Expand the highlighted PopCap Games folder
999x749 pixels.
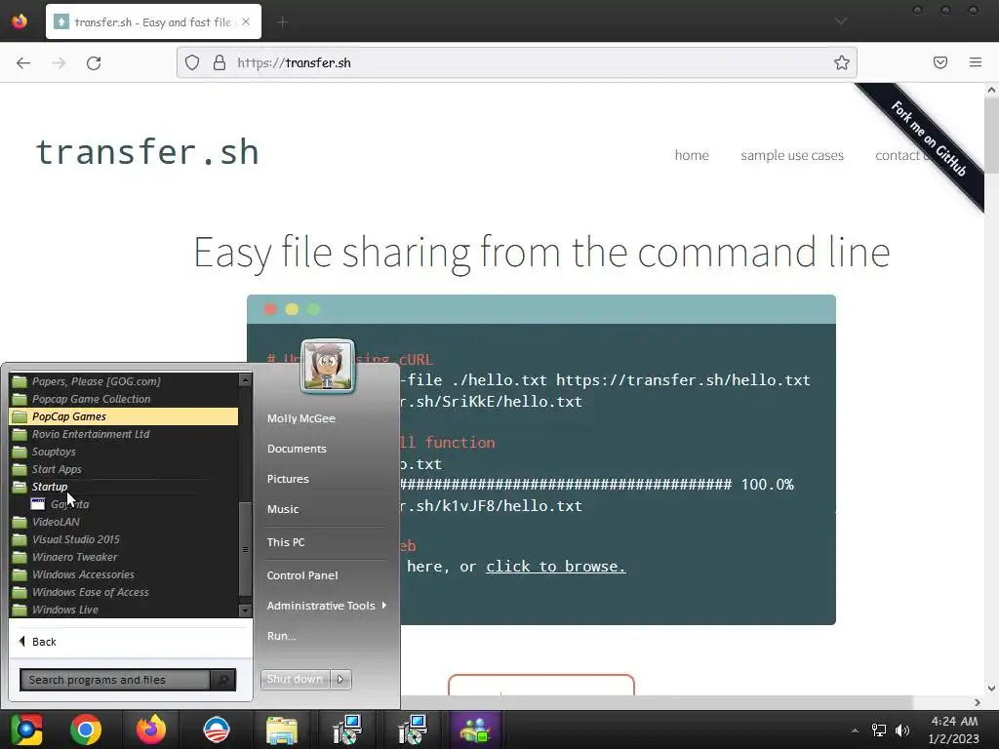coord(124,416)
